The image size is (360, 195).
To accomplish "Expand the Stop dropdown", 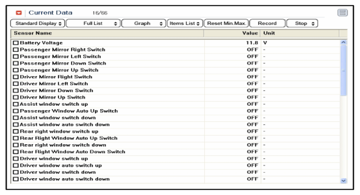I will click(x=302, y=23).
